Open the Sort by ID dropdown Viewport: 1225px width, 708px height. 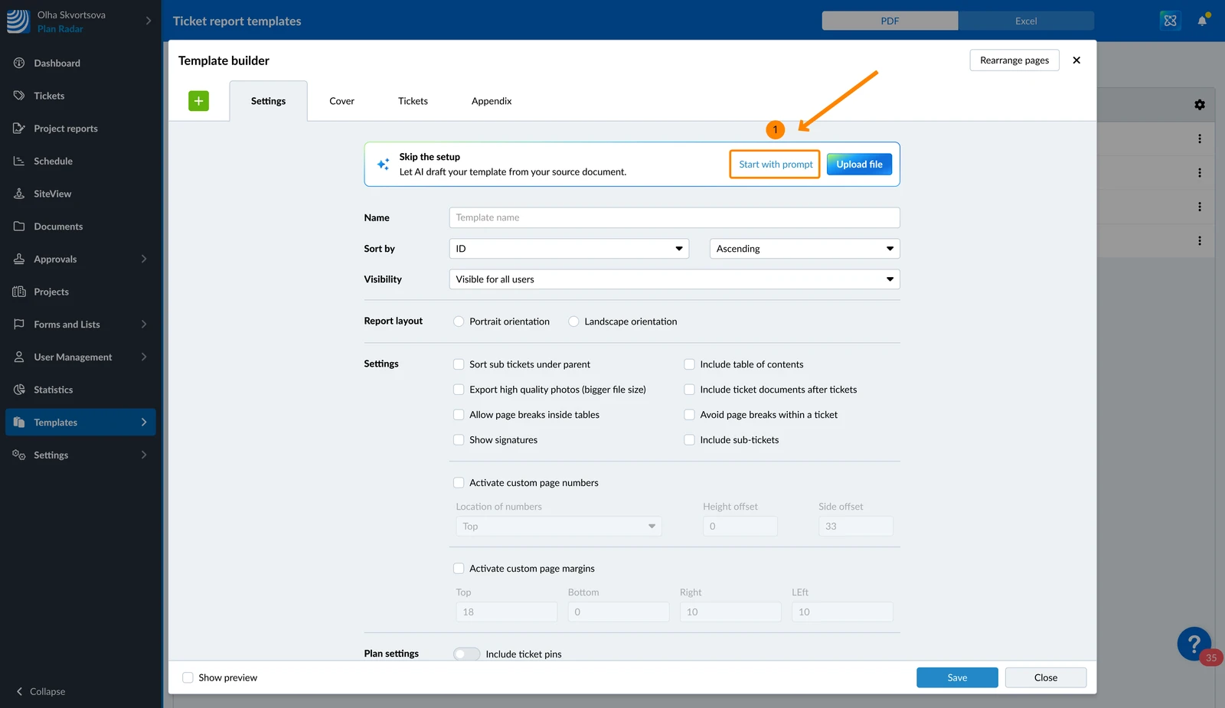point(569,249)
